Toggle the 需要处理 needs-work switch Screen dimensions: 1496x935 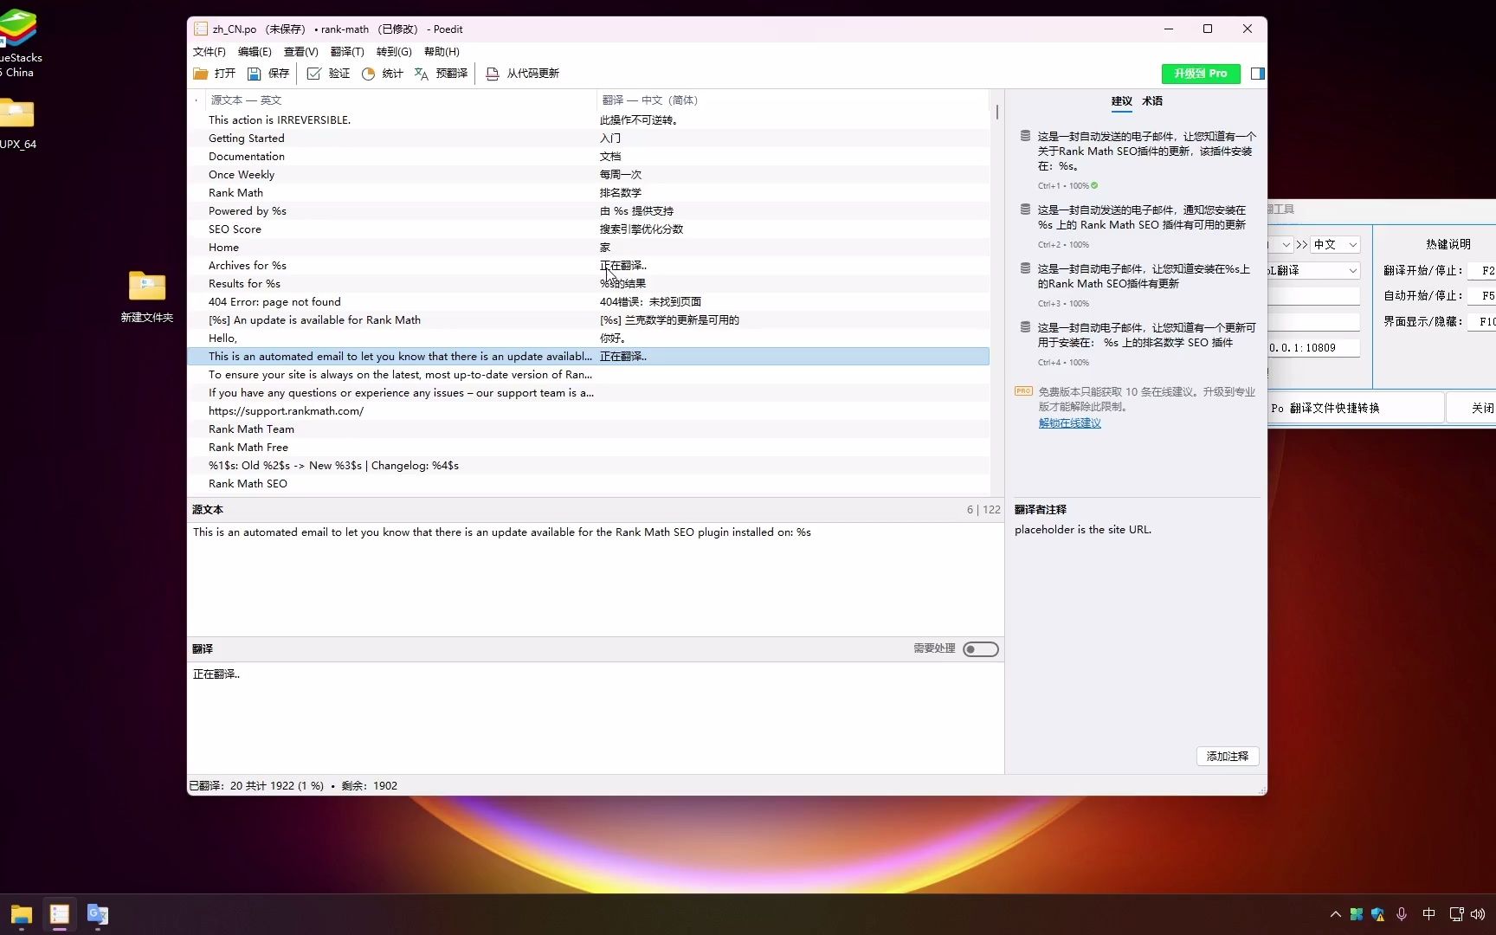981,649
